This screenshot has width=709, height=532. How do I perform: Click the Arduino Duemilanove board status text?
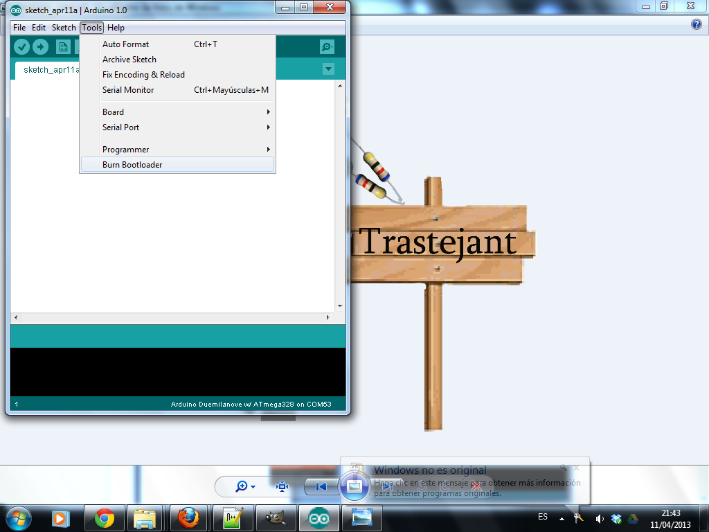tap(251, 405)
